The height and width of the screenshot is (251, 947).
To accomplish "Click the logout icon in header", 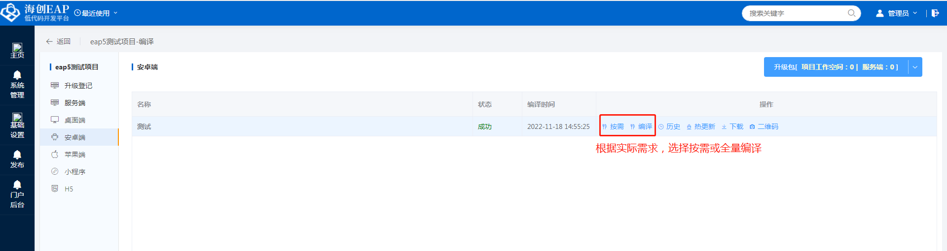I will (x=935, y=13).
